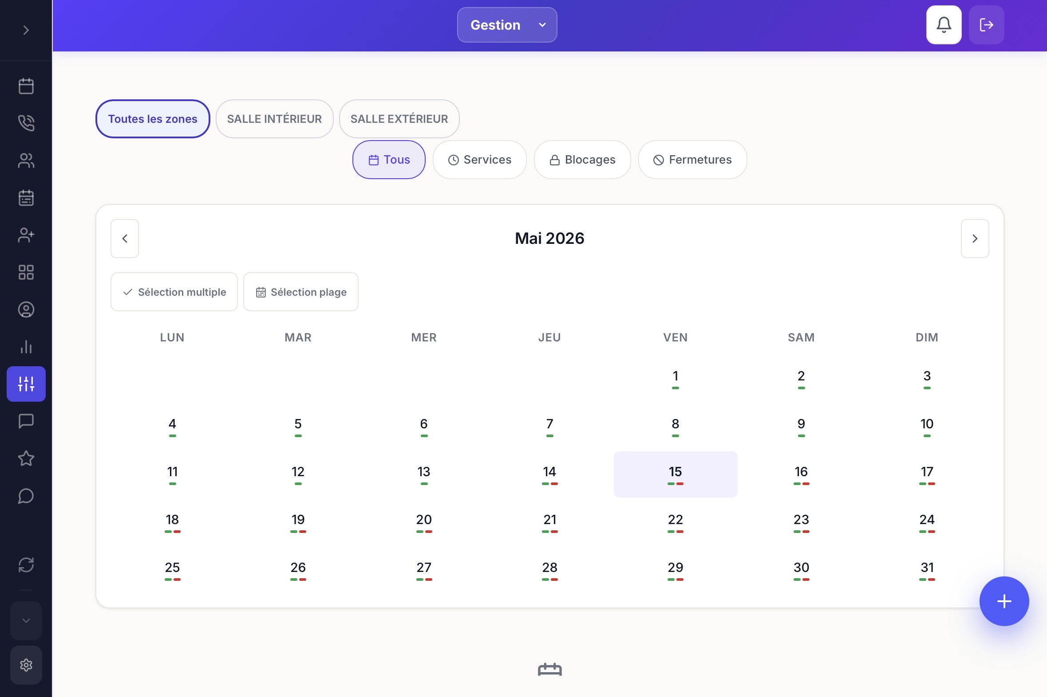Open the grid layout icon in sidebar

click(26, 272)
